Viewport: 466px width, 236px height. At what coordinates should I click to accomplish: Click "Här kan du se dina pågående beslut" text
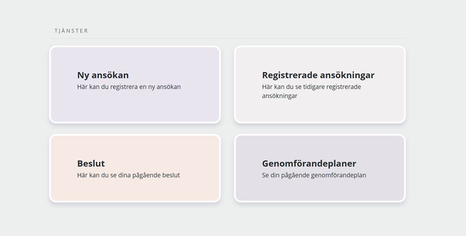(128, 175)
